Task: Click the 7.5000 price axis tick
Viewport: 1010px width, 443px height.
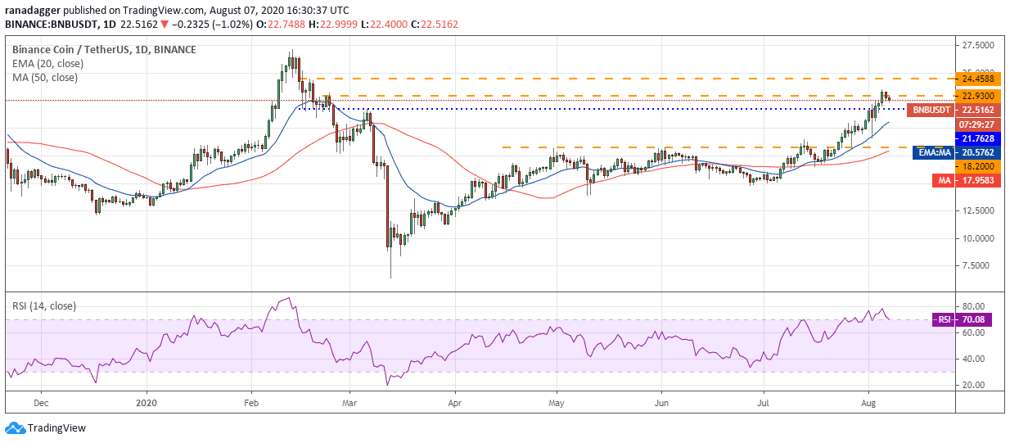Action: coord(977,265)
